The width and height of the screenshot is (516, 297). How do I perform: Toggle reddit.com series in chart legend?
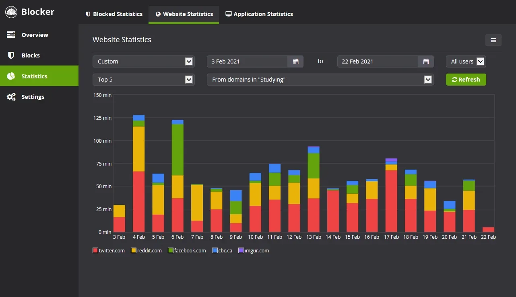(x=146, y=250)
